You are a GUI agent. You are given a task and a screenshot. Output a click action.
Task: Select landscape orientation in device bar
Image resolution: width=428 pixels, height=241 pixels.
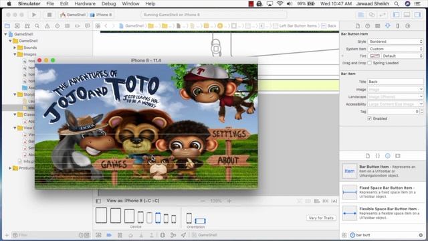(200, 220)
